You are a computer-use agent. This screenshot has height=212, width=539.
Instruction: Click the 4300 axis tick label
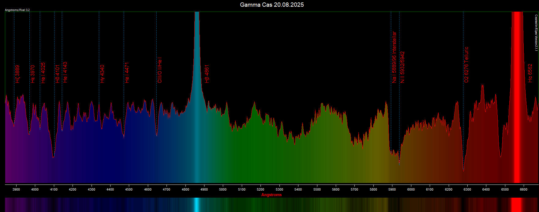pyautogui.click(x=92, y=189)
